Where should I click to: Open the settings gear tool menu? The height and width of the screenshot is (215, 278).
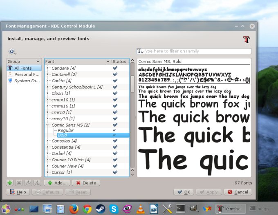[x=12, y=51]
